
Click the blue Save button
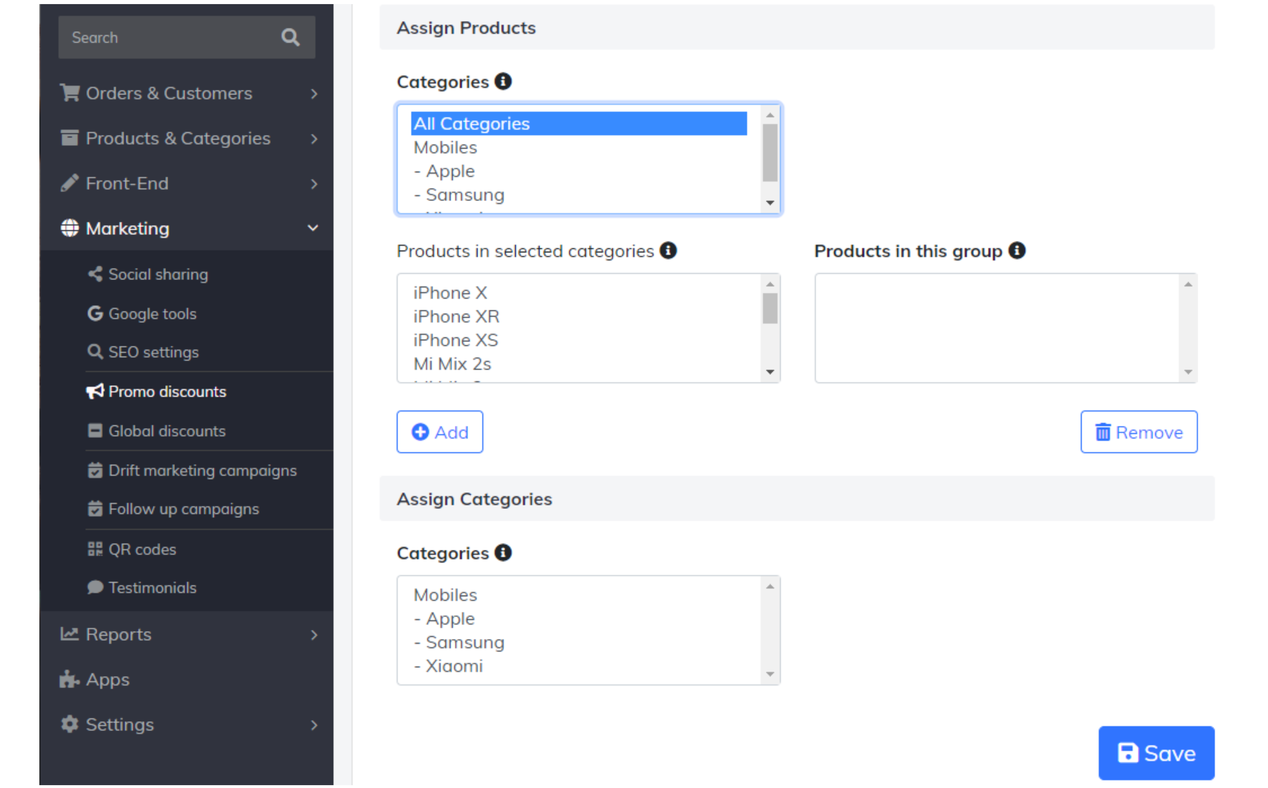click(1156, 753)
